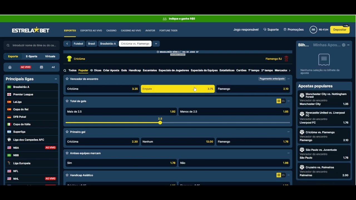
Task: Select the E-Sports segment
Action: coord(31,56)
